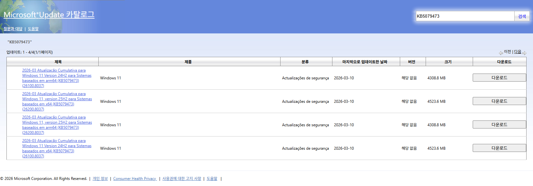Click 해당 없음 version in 25H2 arm64 row

coord(409,125)
